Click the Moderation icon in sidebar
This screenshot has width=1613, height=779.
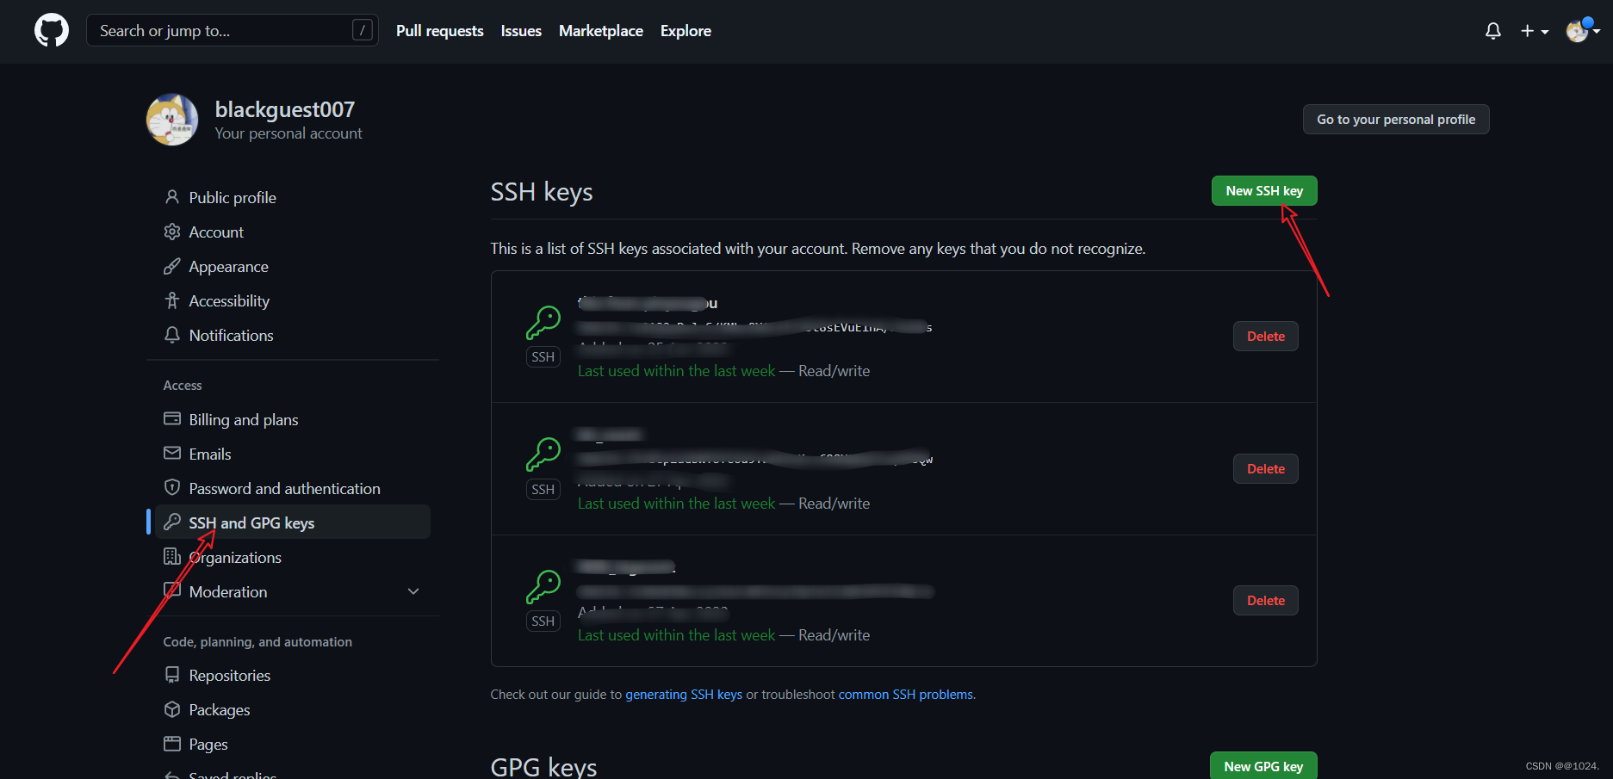tap(172, 590)
